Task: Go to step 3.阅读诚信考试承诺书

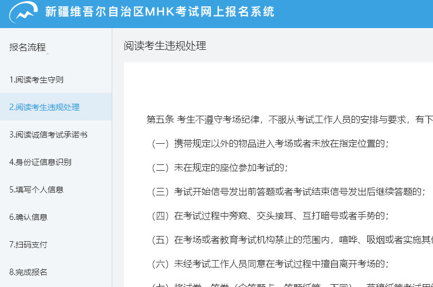Action: click(x=48, y=135)
